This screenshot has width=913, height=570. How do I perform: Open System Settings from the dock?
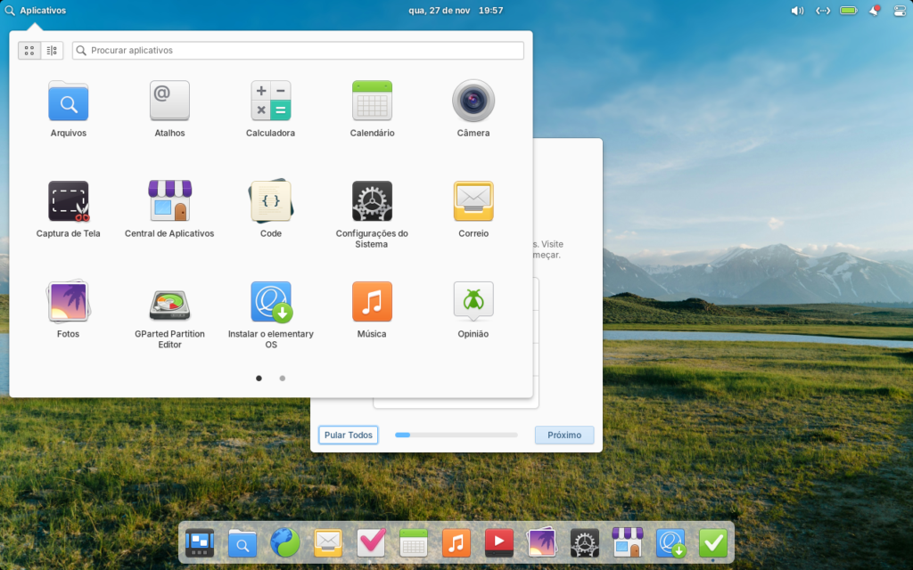585,542
